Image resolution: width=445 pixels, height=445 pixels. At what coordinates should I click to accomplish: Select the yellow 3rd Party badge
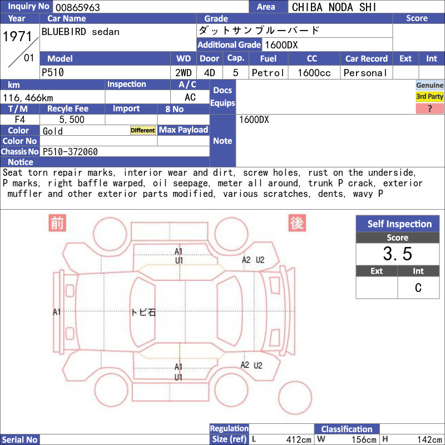pos(429,96)
